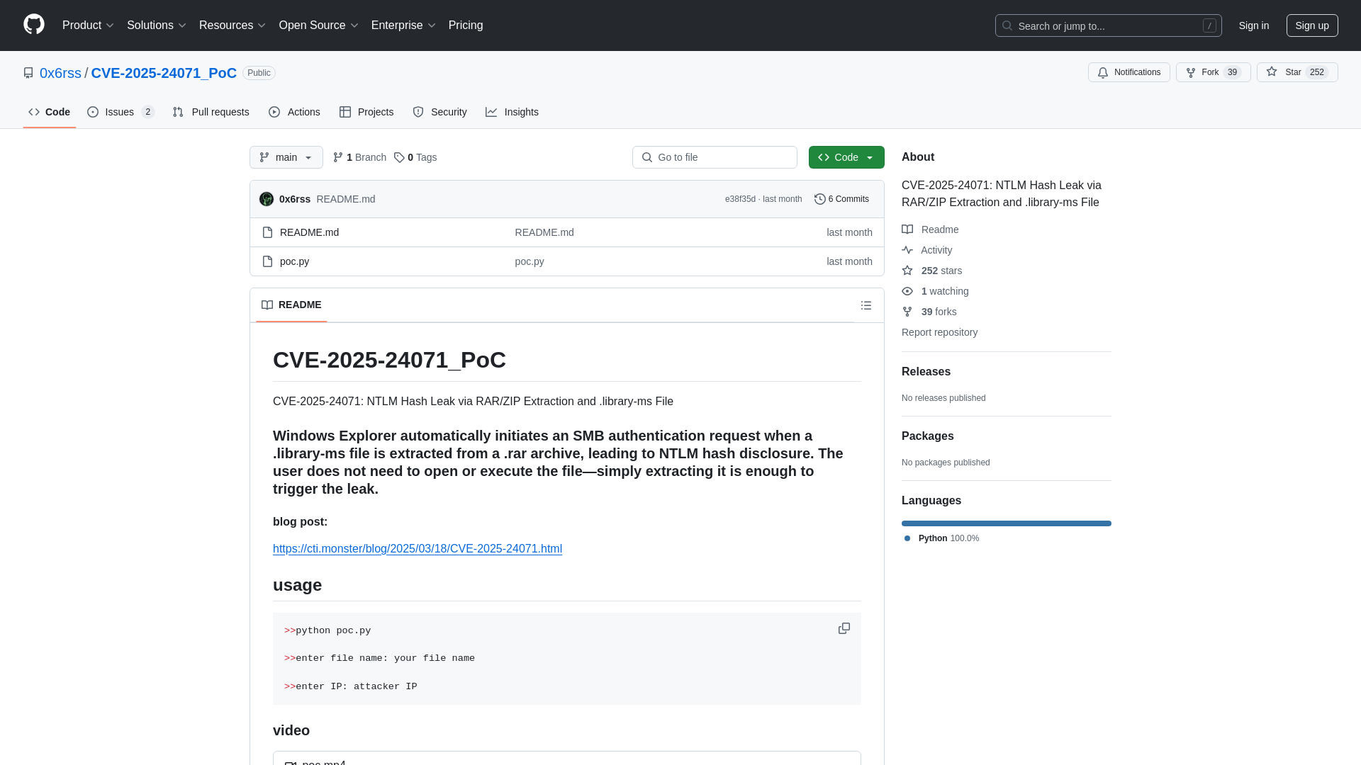Click the README.md row commit message
The image size is (1361, 765).
544,232
